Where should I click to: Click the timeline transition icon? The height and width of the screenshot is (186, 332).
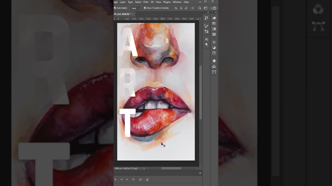(147, 180)
